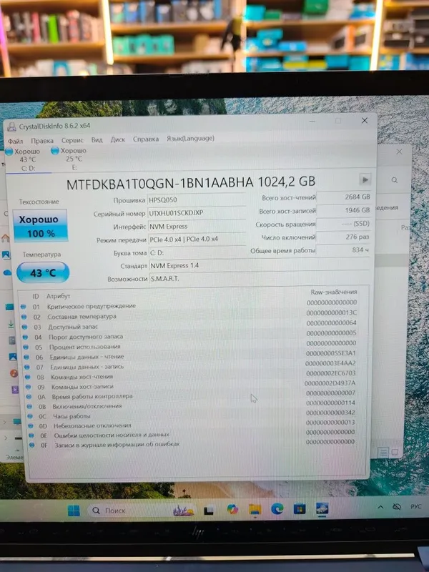
Task: Click the Прошивка firmware field HPSQ050
Action: click(x=197, y=199)
